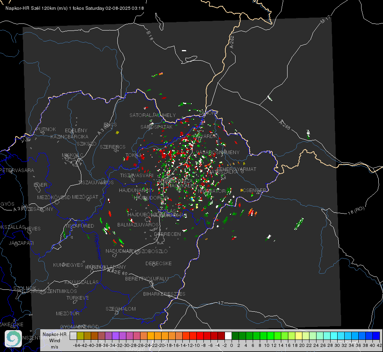Click the TOKAJ label
This screenshot has height=352, width=383.
click(133, 155)
